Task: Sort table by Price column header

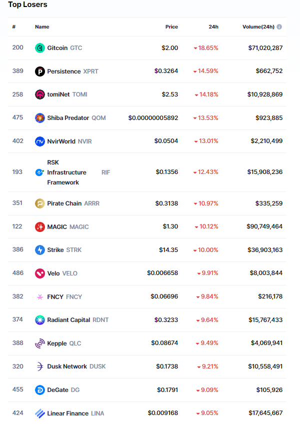Action: (x=171, y=27)
